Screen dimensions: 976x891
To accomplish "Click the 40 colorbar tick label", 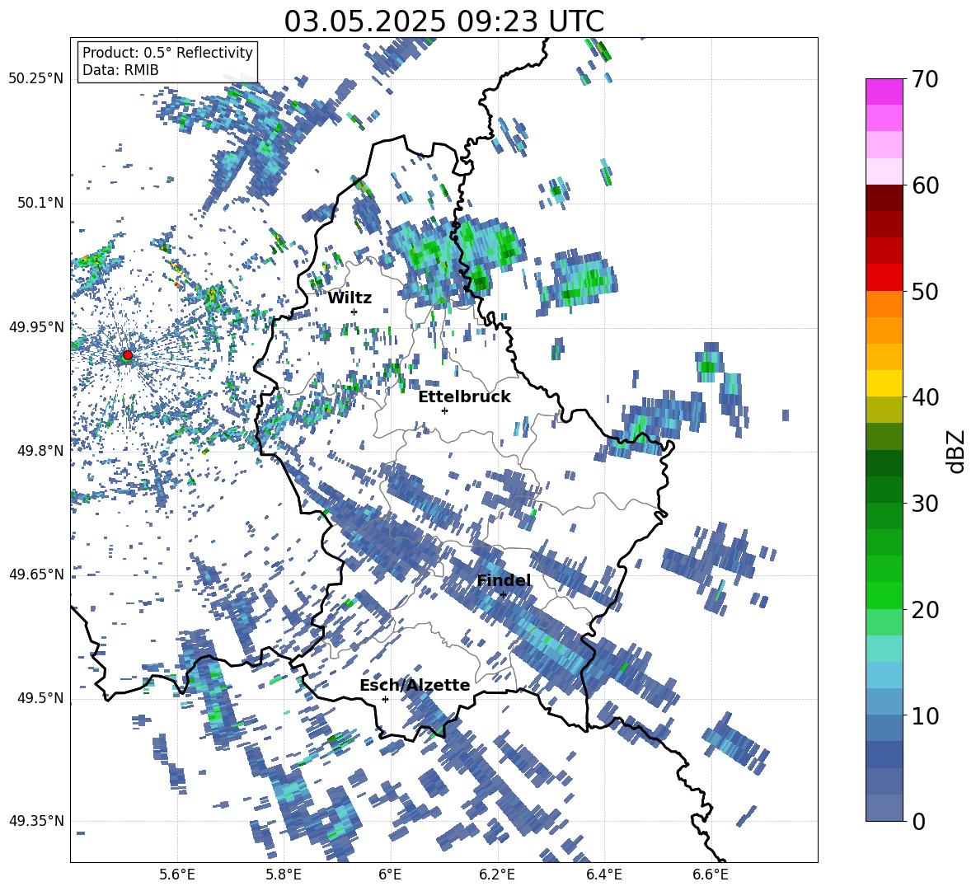I will point(925,397).
